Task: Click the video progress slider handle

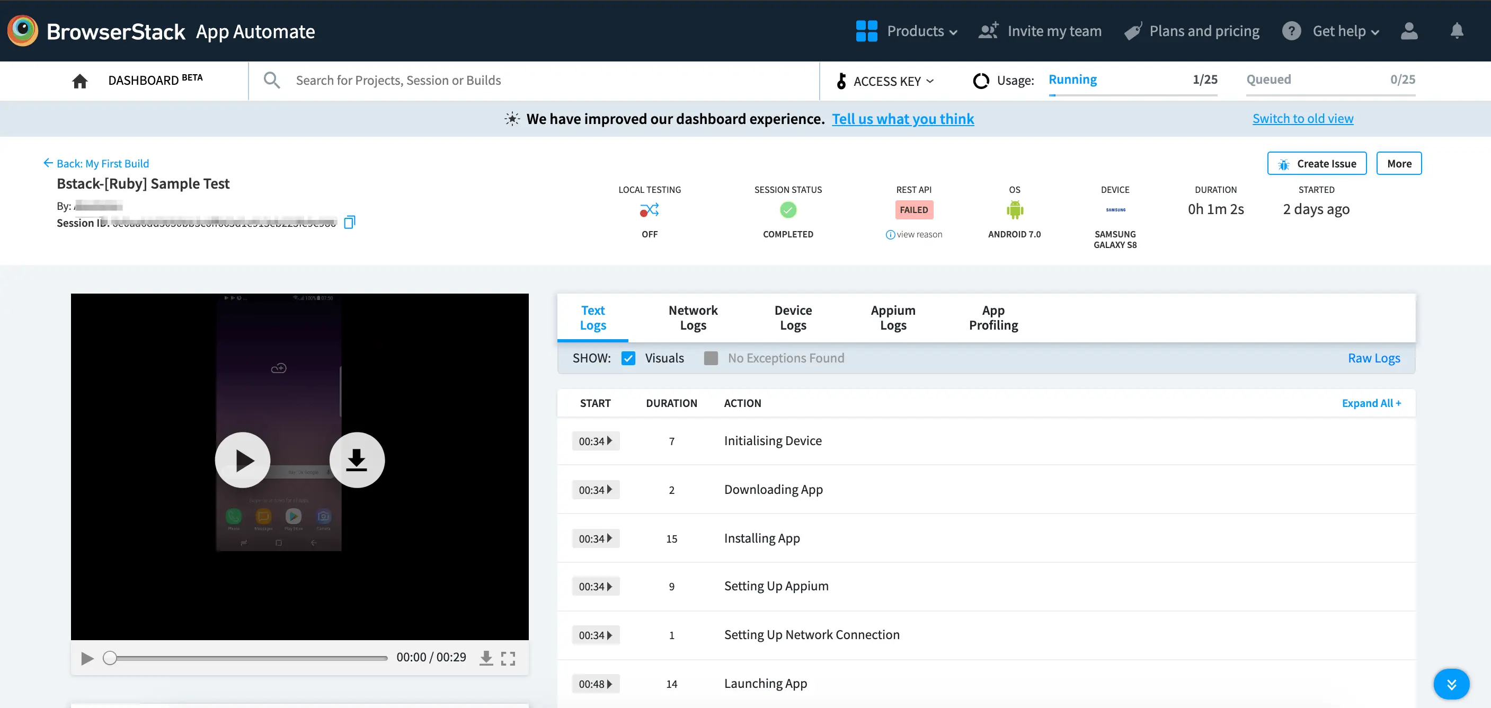Action: [x=110, y=658]
